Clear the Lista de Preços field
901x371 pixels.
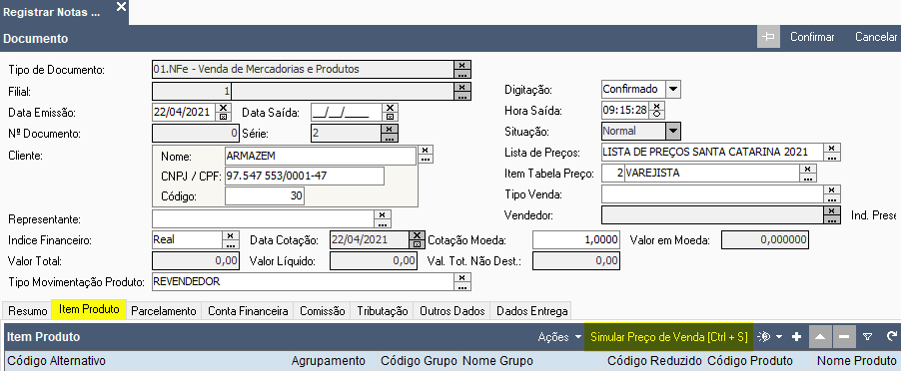pos(833,148)
